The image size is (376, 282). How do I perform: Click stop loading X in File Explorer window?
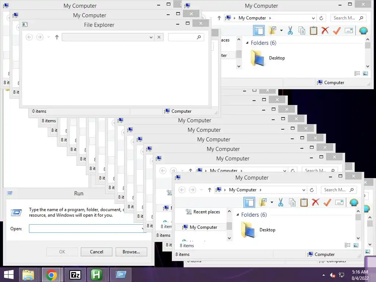point(159,37)
